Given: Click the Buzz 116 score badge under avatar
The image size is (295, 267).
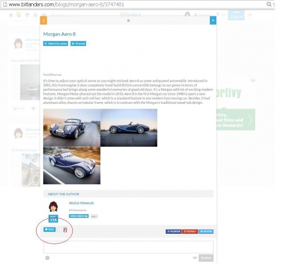Looking at the screenshot, I should pos(53,219).
